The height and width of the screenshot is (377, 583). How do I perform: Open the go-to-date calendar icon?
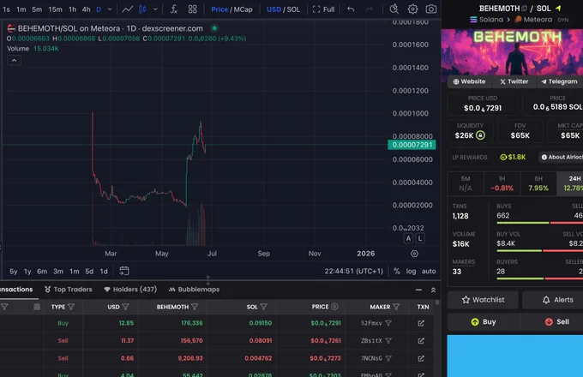pyautogui.click(x=124, y=271)
